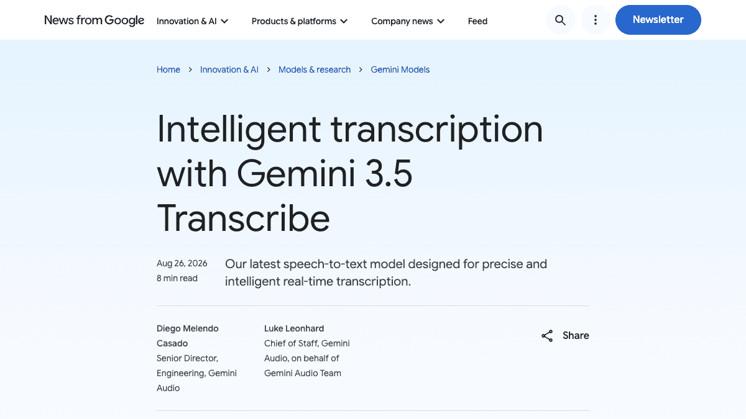Click the Share text label

576,335
